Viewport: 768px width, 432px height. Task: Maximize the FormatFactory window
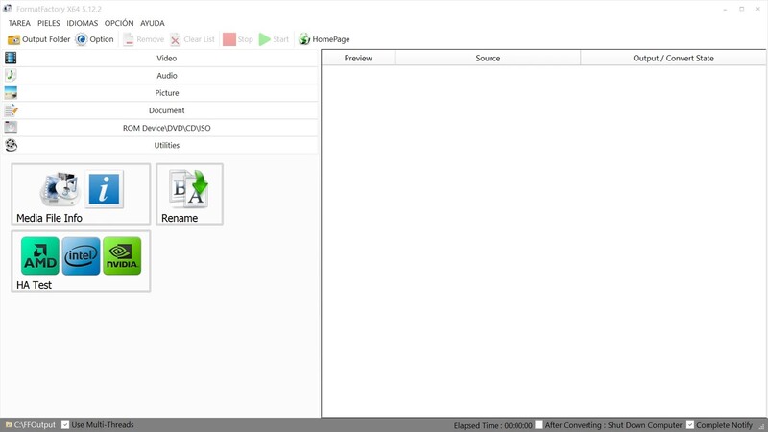741,9
